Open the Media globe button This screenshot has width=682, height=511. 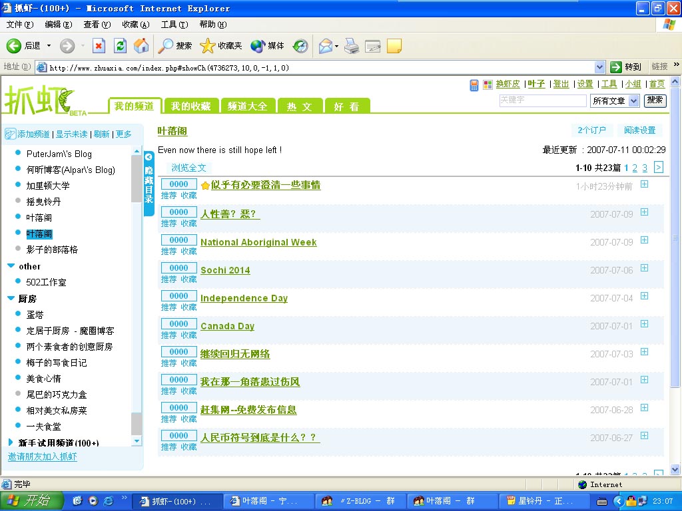pos(267,46)
